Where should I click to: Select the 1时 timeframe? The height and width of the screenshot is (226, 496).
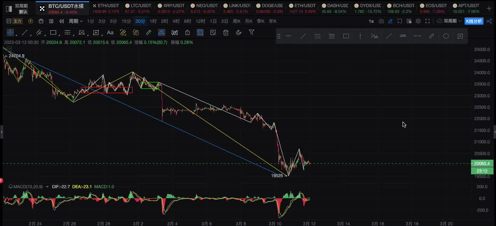click(153, 21)
